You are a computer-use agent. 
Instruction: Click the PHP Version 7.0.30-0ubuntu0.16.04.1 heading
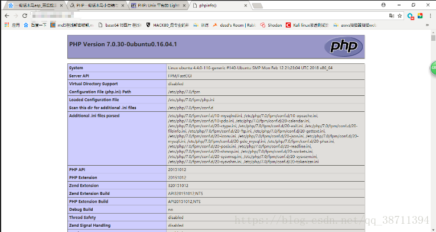(x=123, y=44)
